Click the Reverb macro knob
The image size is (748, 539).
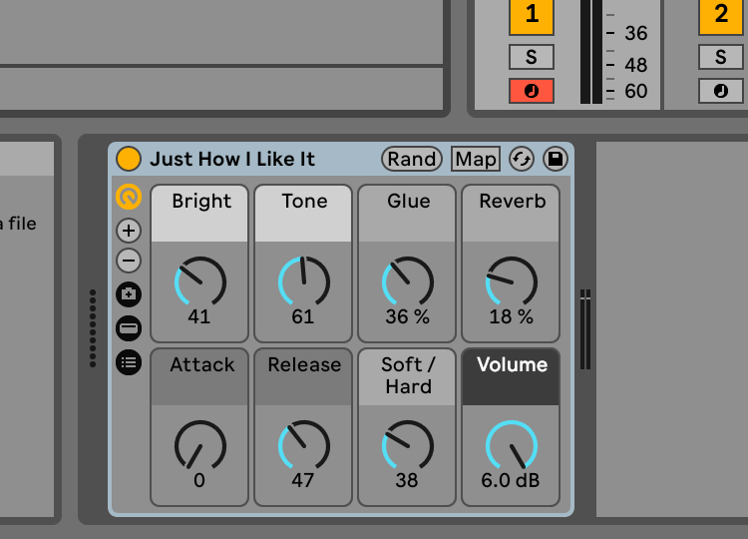click(511, 281)
